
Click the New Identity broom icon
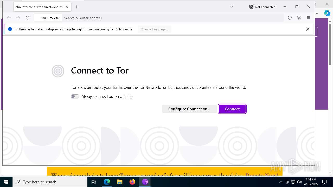click(x=299, y=18)
